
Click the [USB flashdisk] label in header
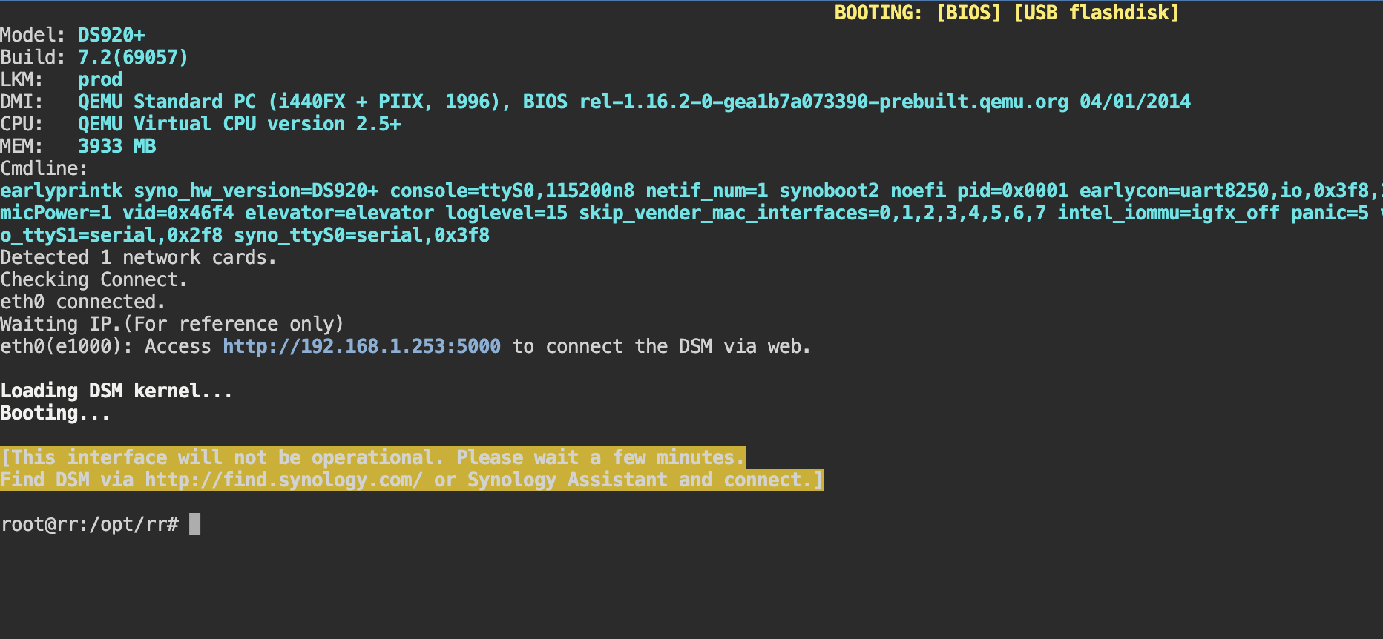[1096, 13]
